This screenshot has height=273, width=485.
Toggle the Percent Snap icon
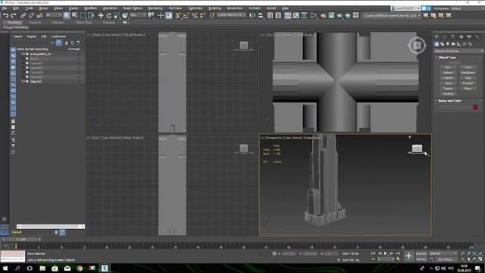pyautogui.click(x=195, y=15)
